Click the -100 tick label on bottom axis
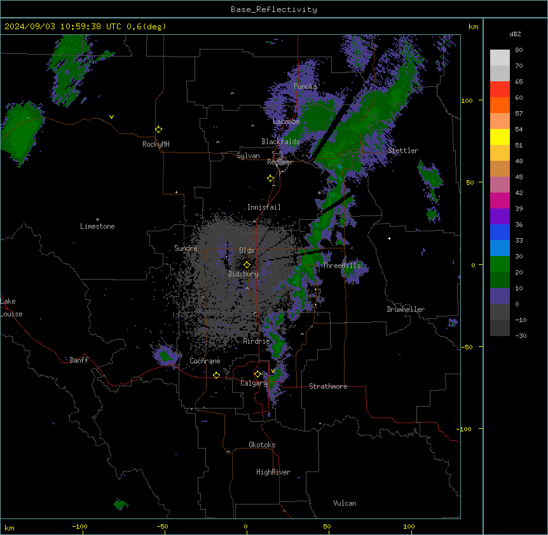The height and width of the screenshot is (535, 548). pyautogui.click(x=79, y=527)
